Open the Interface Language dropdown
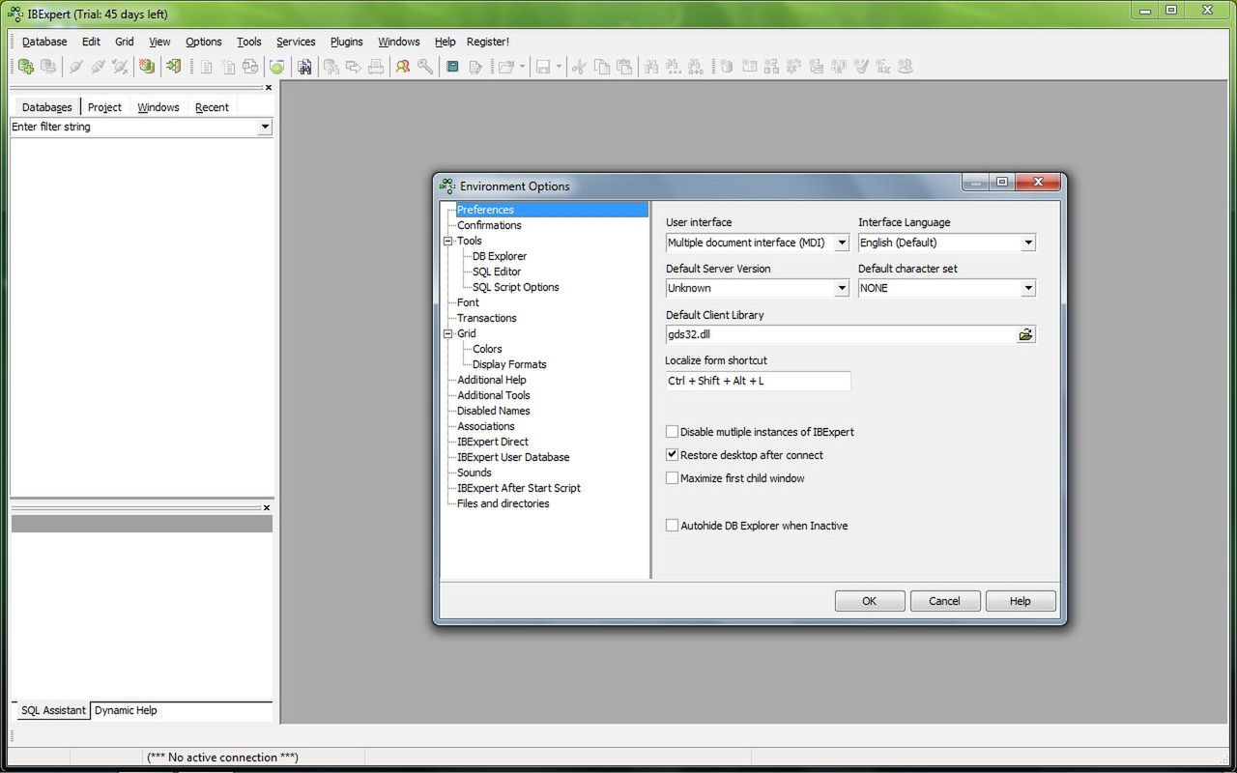This screenshot has width=1237, height=773. (1028, 243)
